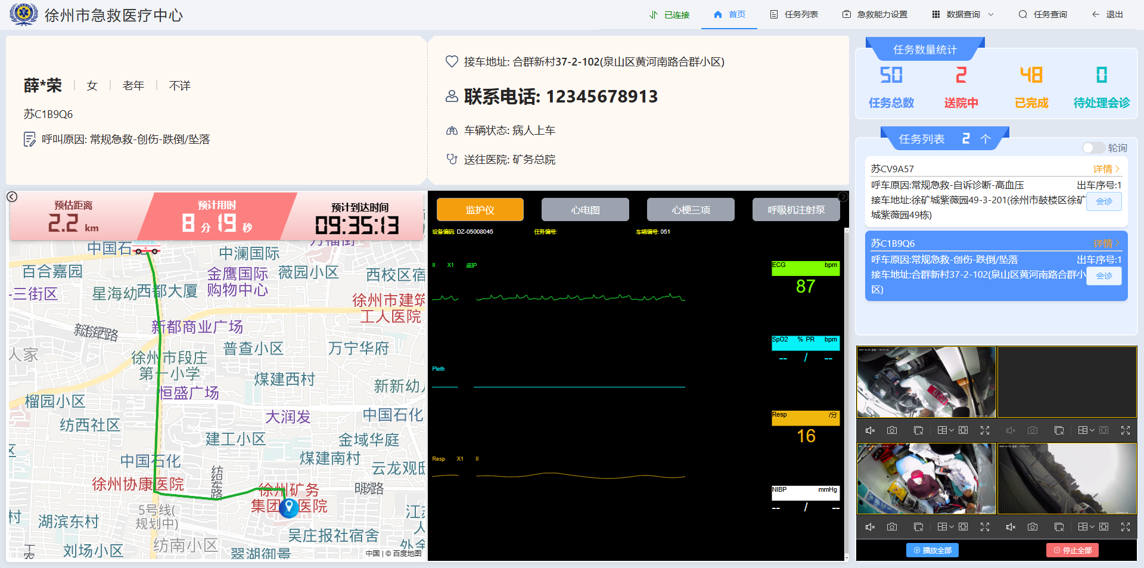Switch to the 心电图 tab
The width and height of the screenshot is (1144, 568).
pos(585,210)
